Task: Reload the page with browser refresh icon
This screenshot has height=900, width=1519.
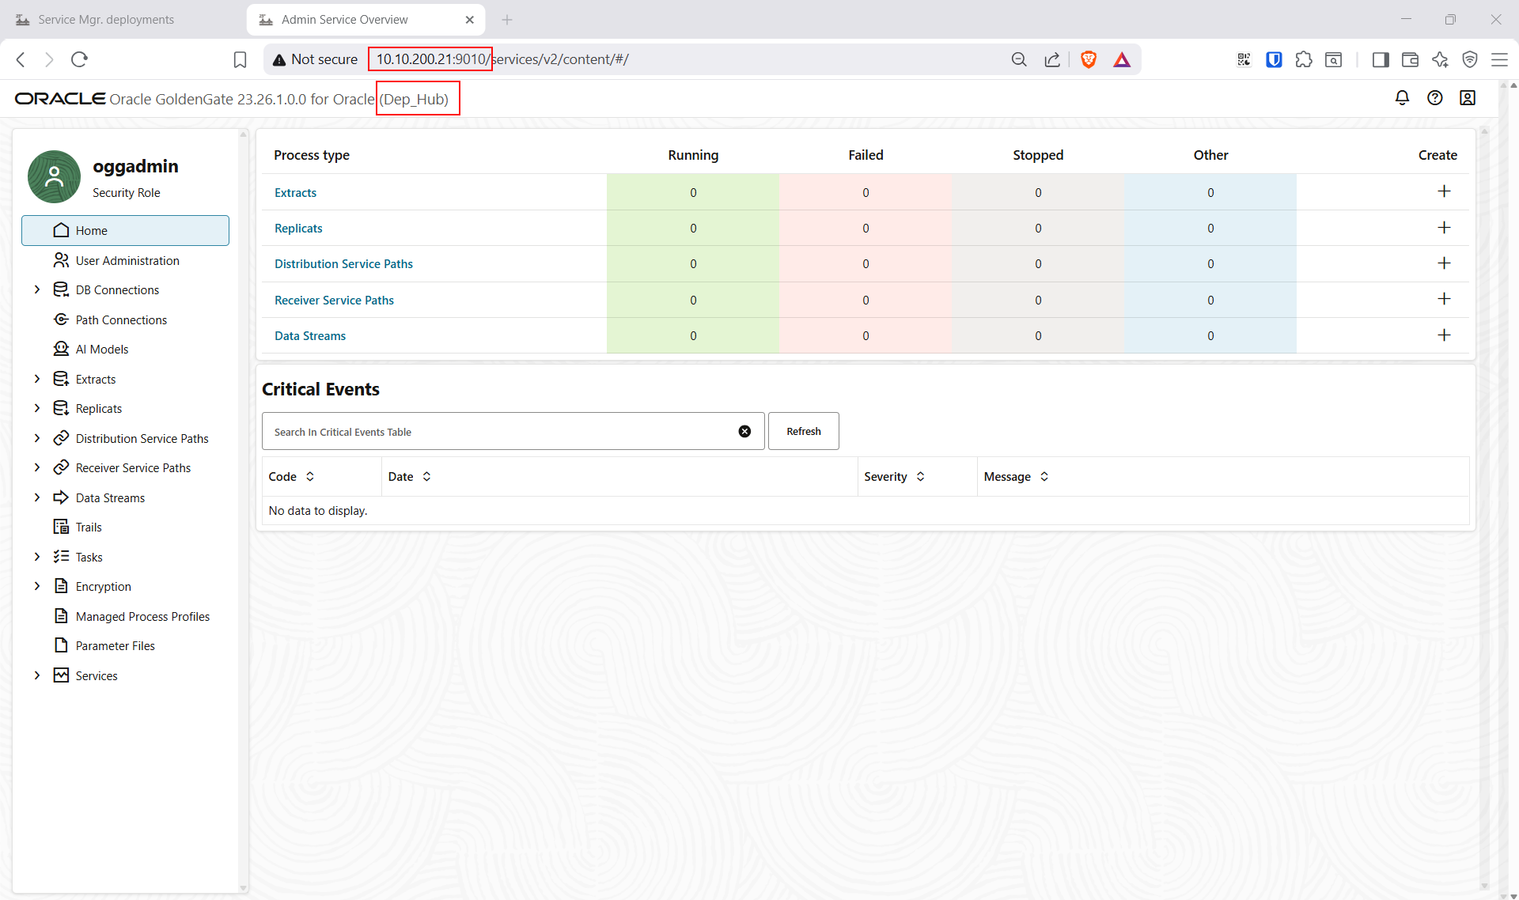Action: click(79, 59)
